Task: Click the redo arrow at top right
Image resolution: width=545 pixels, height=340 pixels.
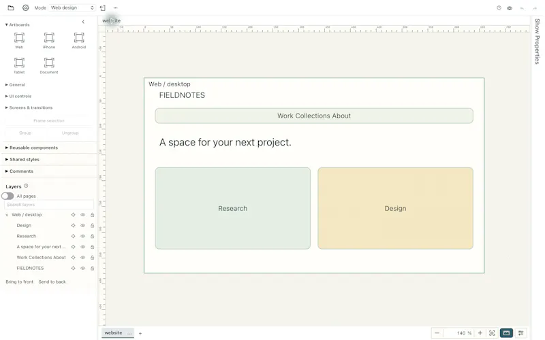Action: coord(535,8)
